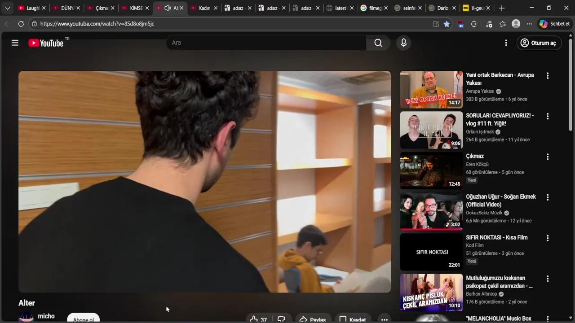Open options for SORULARI CEVAPLIYORUZ video
The width and height of the screenshot is (575, 323).
(x=548, y=116)
